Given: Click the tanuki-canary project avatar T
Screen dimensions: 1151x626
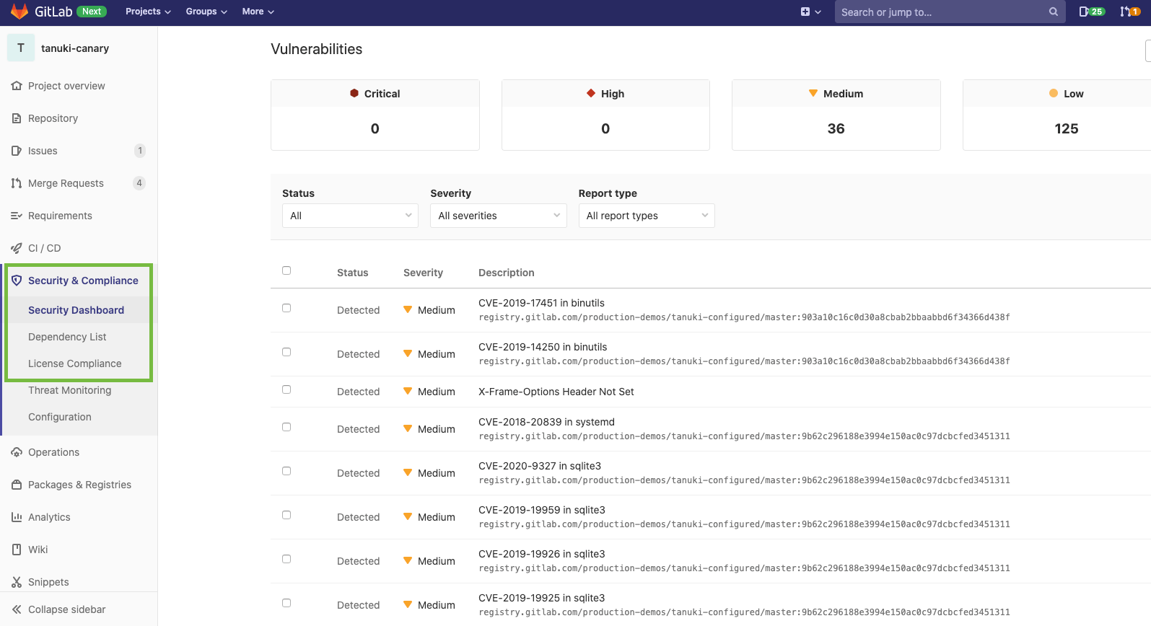Looking at the screenshot, I should point(21,48).
